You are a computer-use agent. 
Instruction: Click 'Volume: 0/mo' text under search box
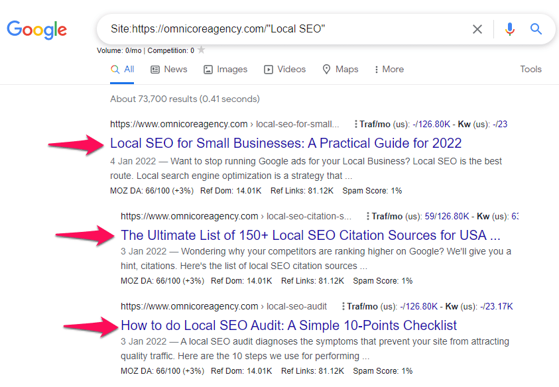point(119,50)
